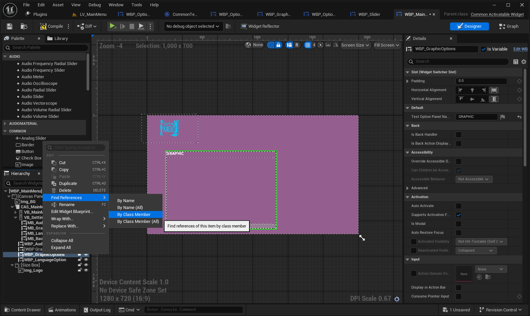Click the Save icon in the toolbar
Viewport: 530px width, 316px height.
point(10,26)
